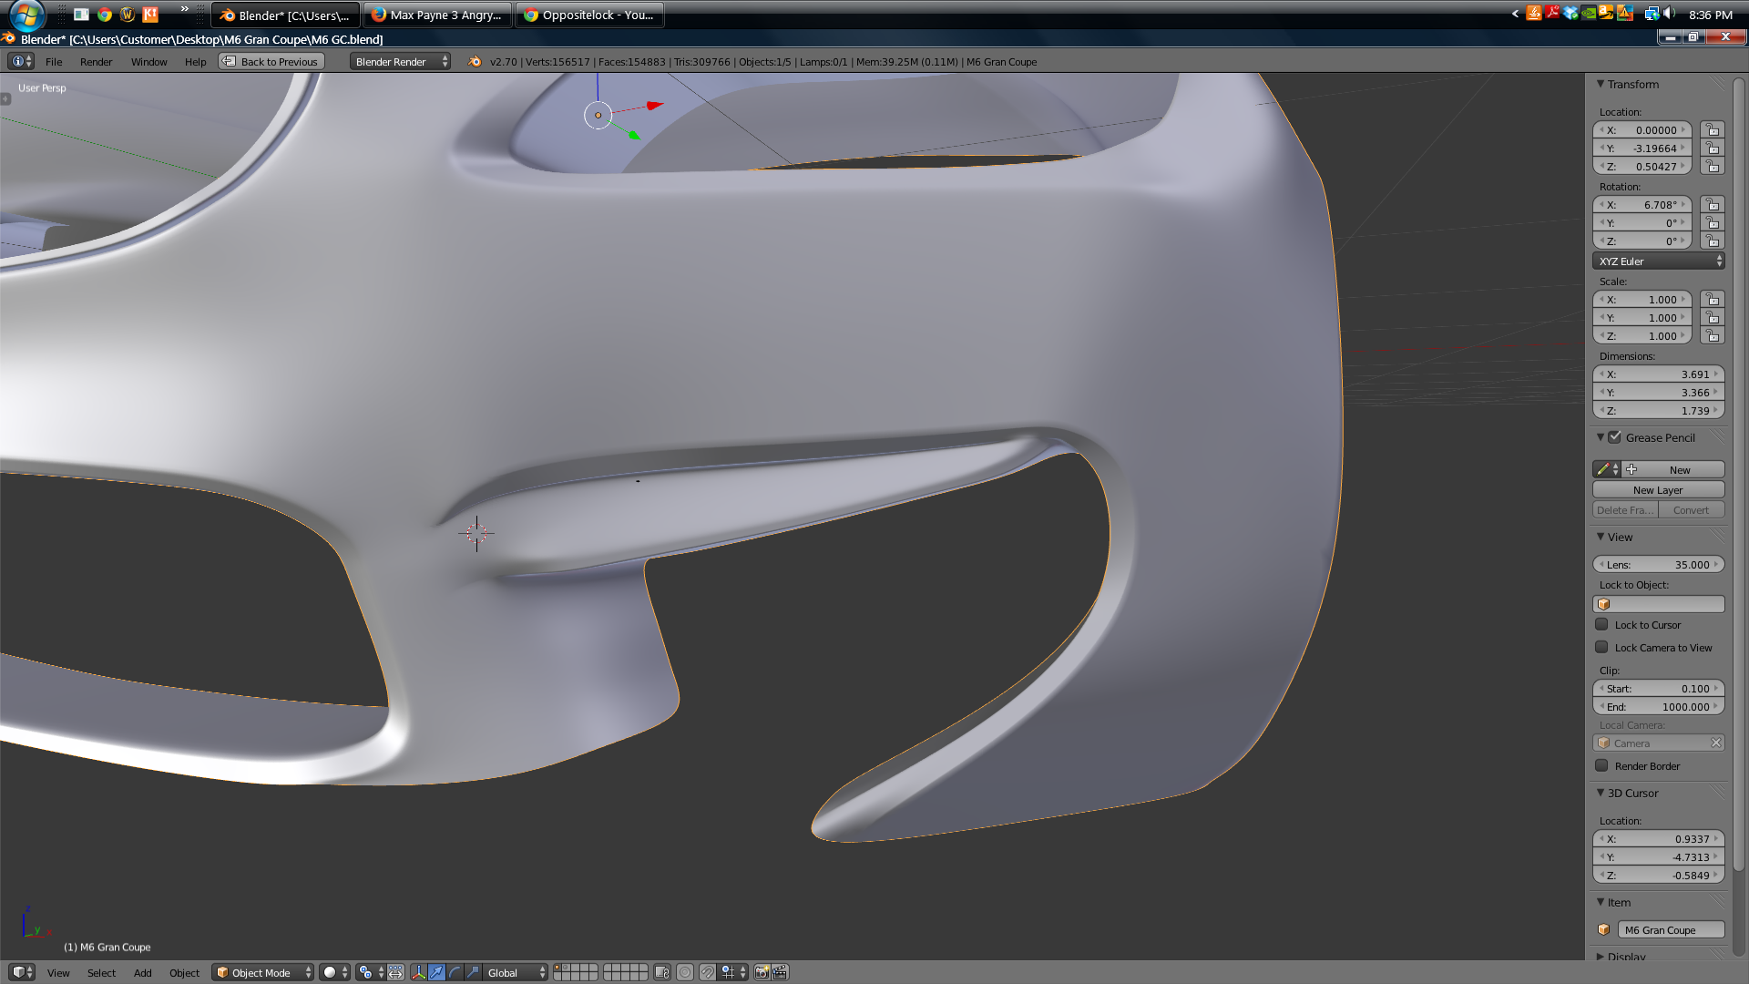Toggle proportional editing icon
This screenshot has height=984, width=1749.
point(685,972)
